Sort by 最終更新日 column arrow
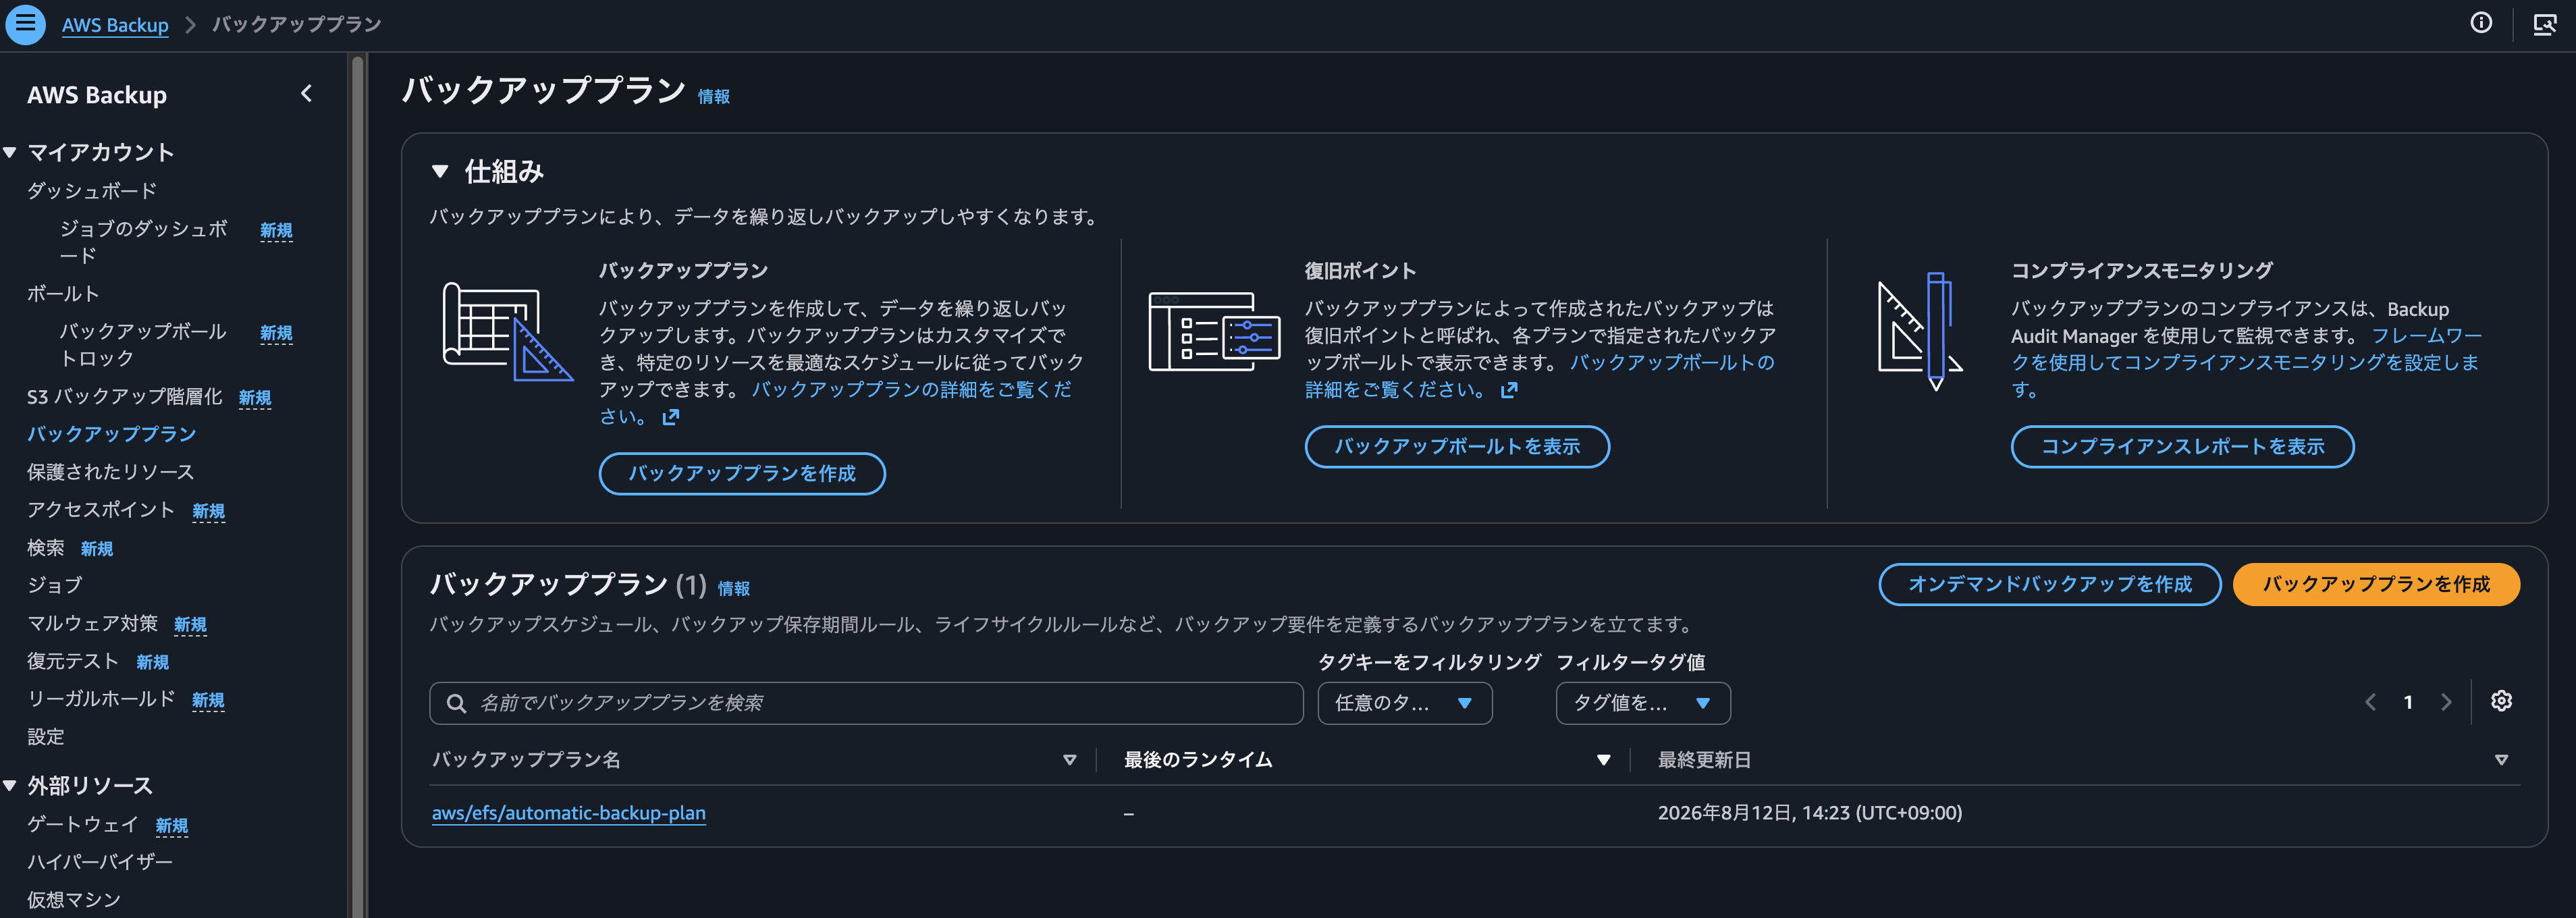Screen dimensions: 2576x918 point(2501,760)
